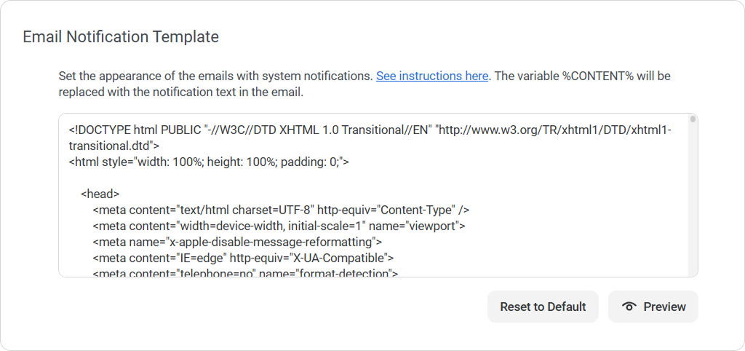Image resolution: width=745 pixels, height=351 pixels.
Task: Open the 'See instructions here' link
Action: pos(432,76)
